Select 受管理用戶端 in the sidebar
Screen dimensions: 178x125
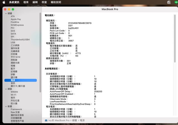pyautogui.click(x=17, y=121)
